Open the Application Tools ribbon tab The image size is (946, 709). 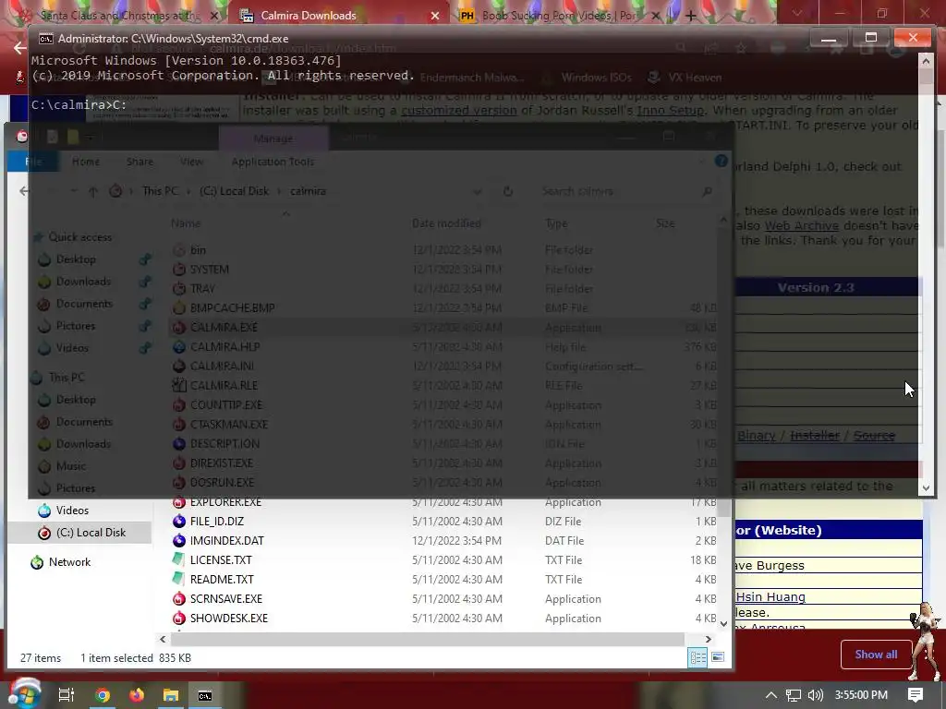[x=273, y=162]
